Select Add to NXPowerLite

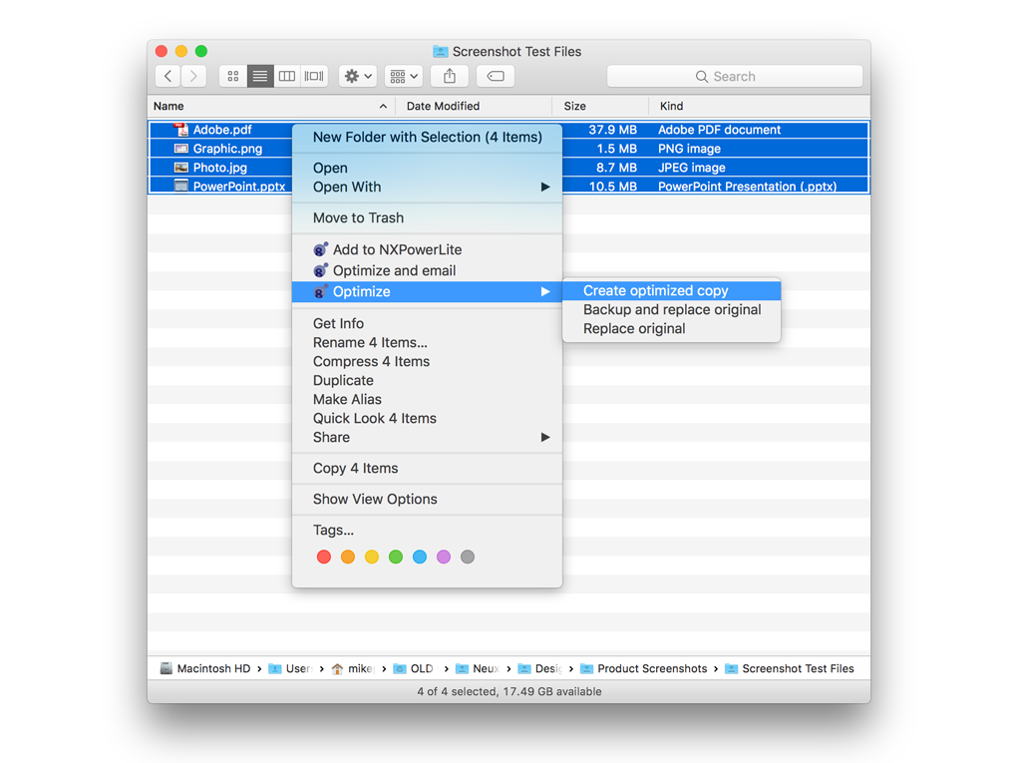tap(427, 249)
